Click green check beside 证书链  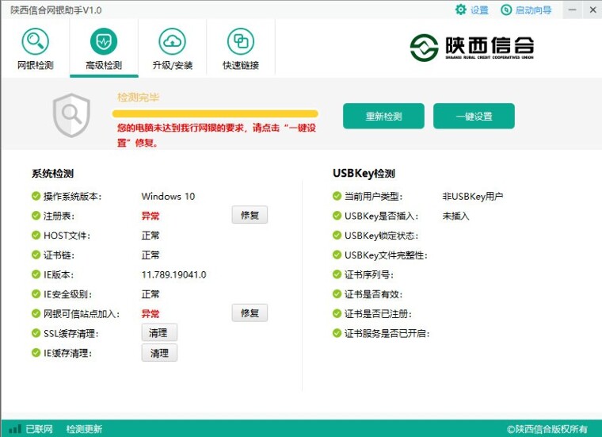tap(36, 255)
